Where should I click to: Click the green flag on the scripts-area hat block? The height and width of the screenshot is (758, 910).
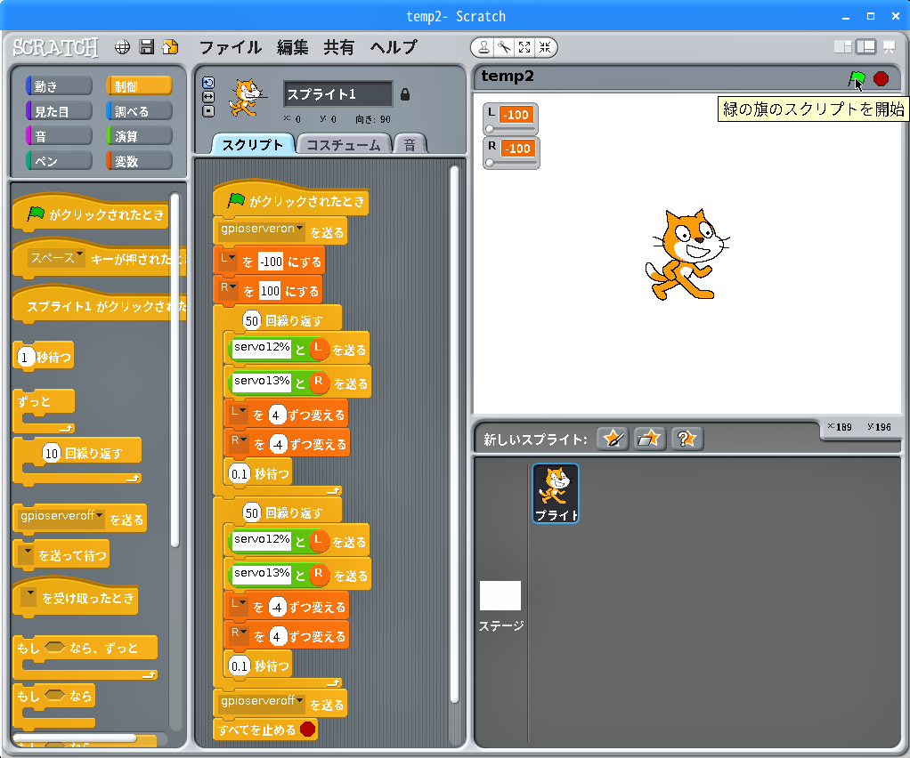coord(236,201)
